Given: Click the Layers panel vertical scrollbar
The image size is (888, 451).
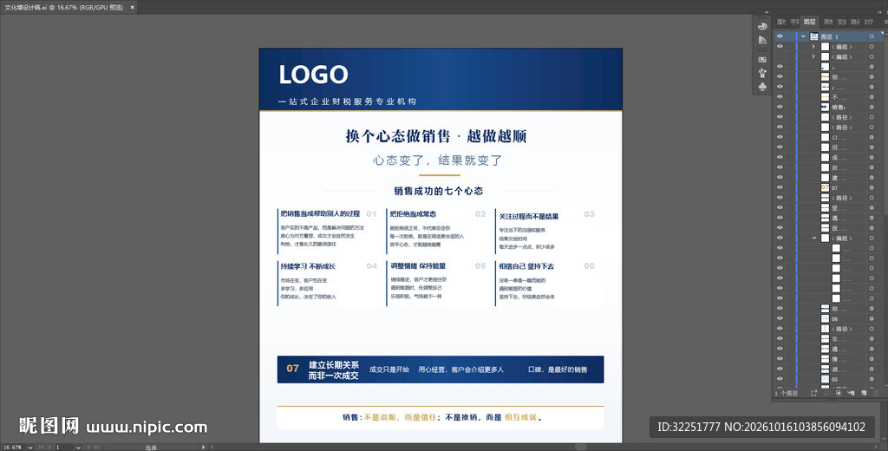Looking at the screenshot, I should pyautogui.click(x=885, y=125).
